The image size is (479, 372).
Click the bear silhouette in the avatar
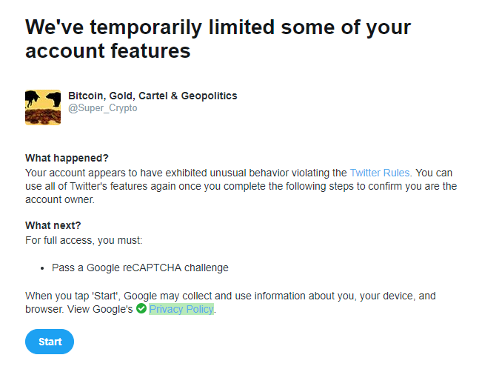[x=54, y=99]
